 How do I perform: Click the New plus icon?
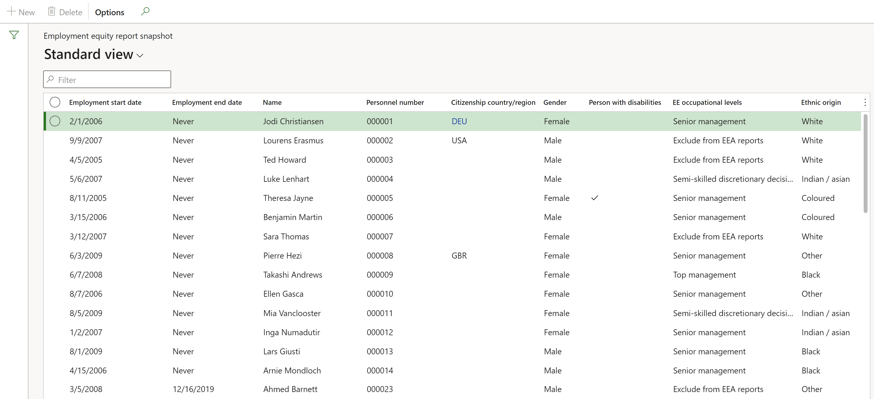click(x=11, y=12)
